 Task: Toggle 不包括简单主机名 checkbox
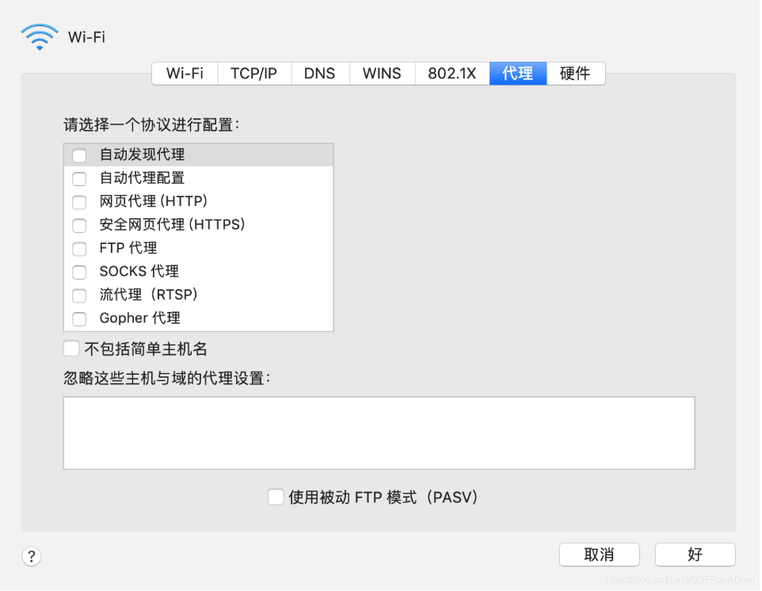(x=71, y=349)
